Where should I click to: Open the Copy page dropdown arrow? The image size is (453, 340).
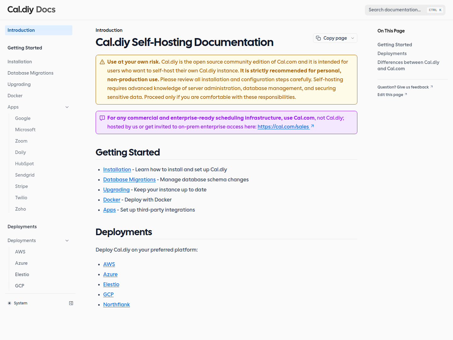(x=353, y=38)
